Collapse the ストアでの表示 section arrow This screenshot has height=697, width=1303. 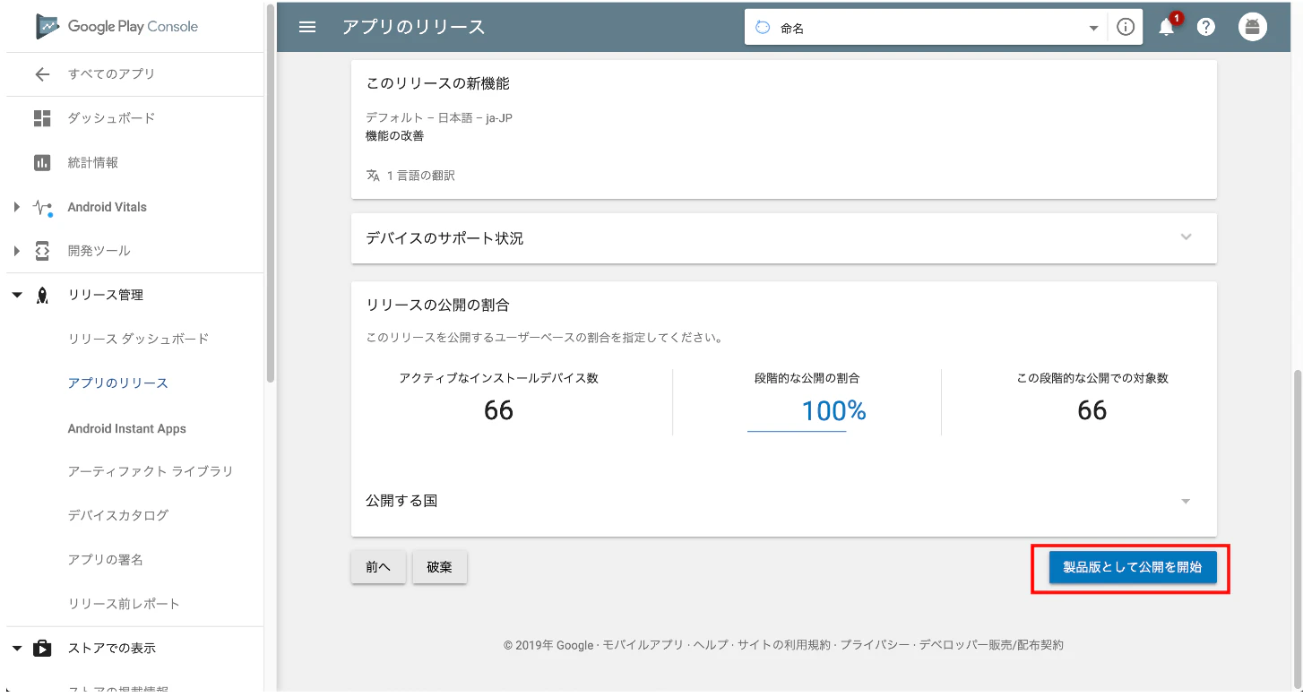click(x=16, y=648)
